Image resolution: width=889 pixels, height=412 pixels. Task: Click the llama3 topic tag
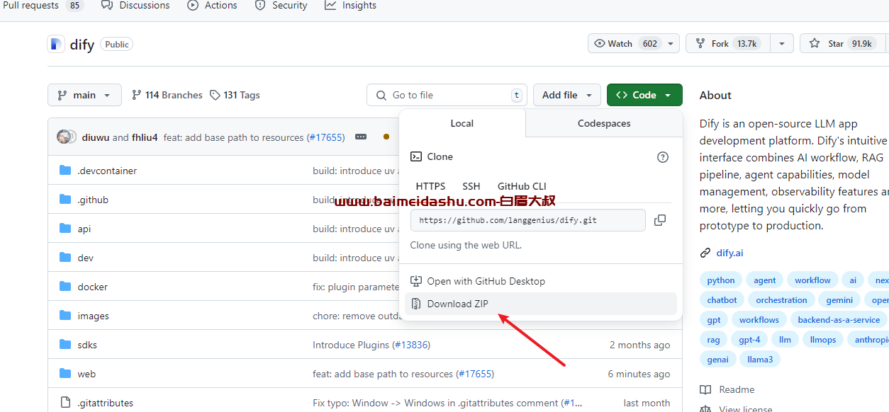[760, 360]
